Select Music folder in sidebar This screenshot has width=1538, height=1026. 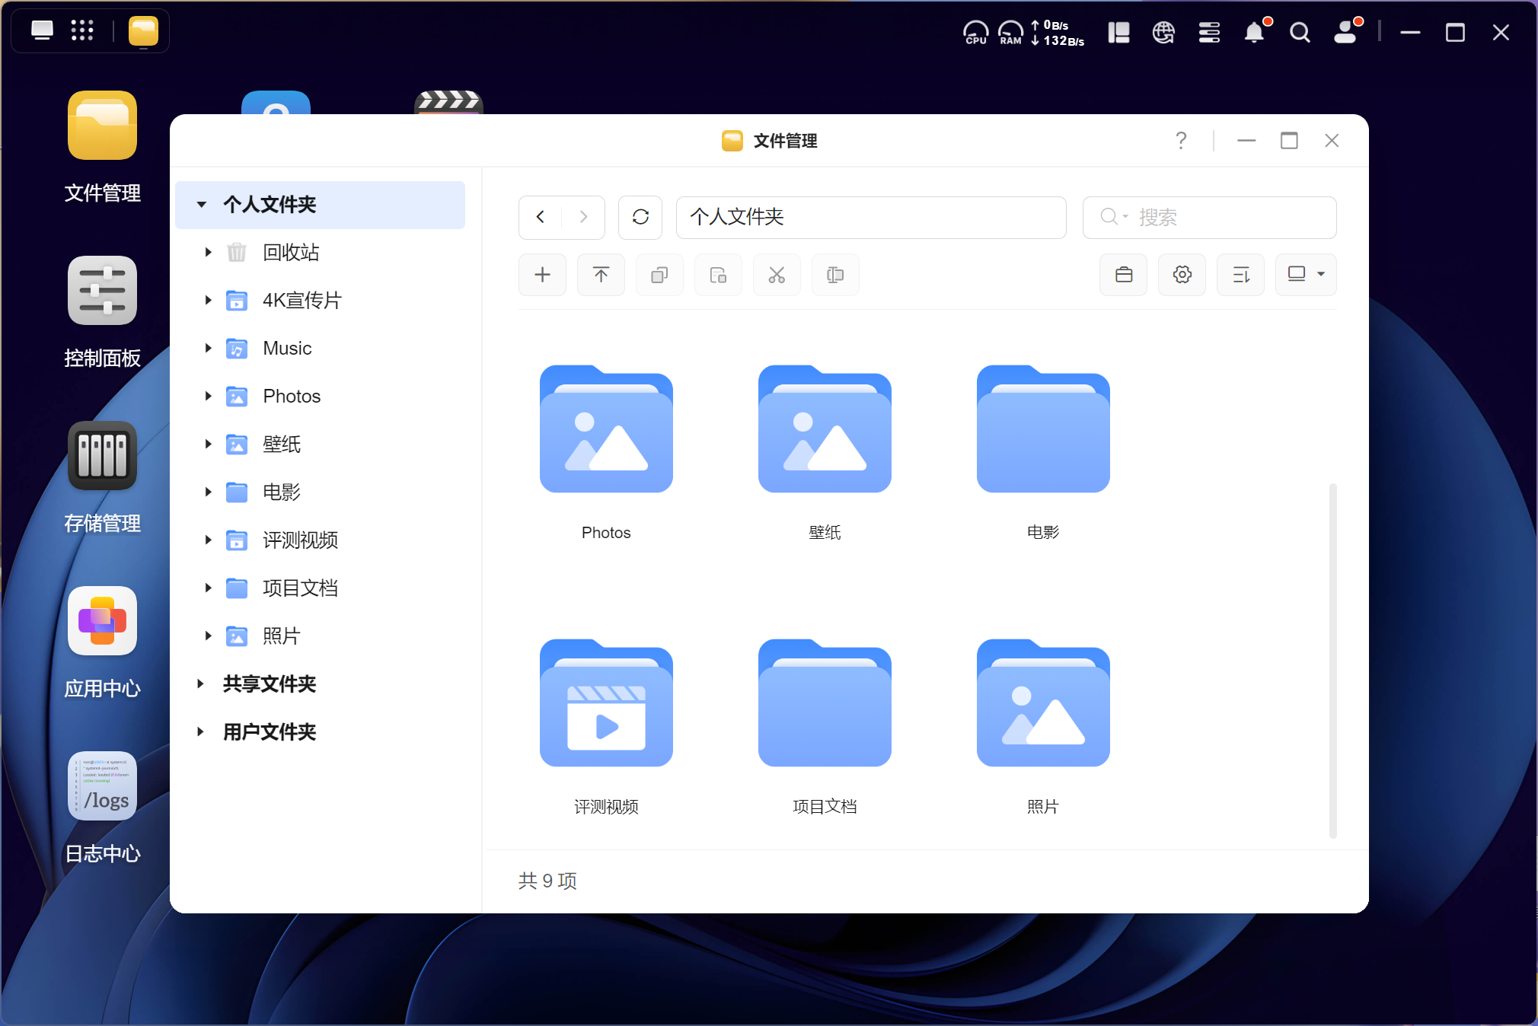[x=287, y=348]
